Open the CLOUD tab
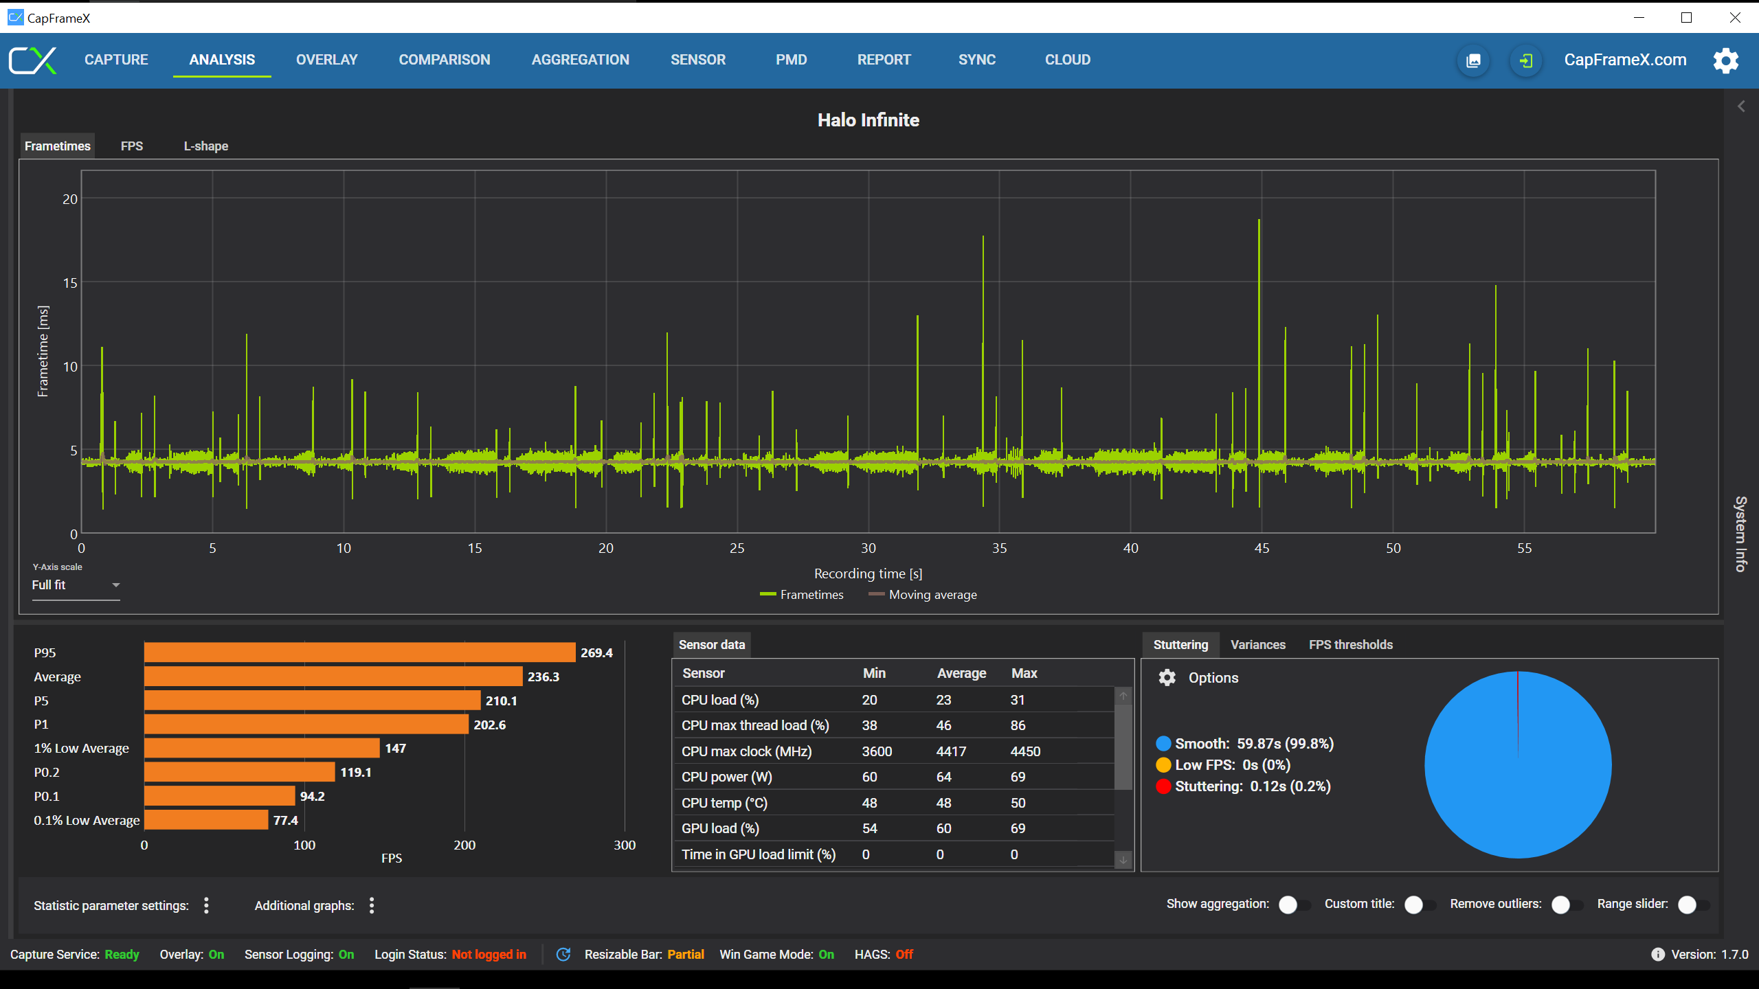The image size is (1759, 989). 1068,60
